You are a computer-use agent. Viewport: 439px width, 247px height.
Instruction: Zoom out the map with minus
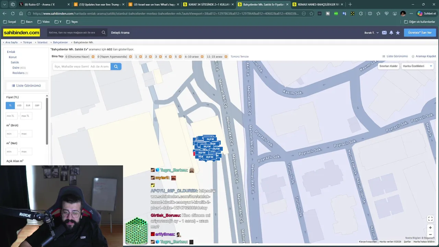click(x=430, y=235)
